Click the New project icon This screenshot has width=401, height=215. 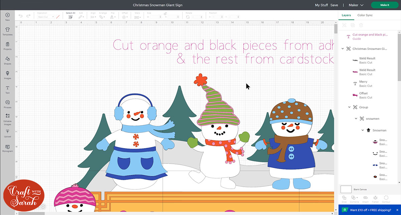[7, 15]
